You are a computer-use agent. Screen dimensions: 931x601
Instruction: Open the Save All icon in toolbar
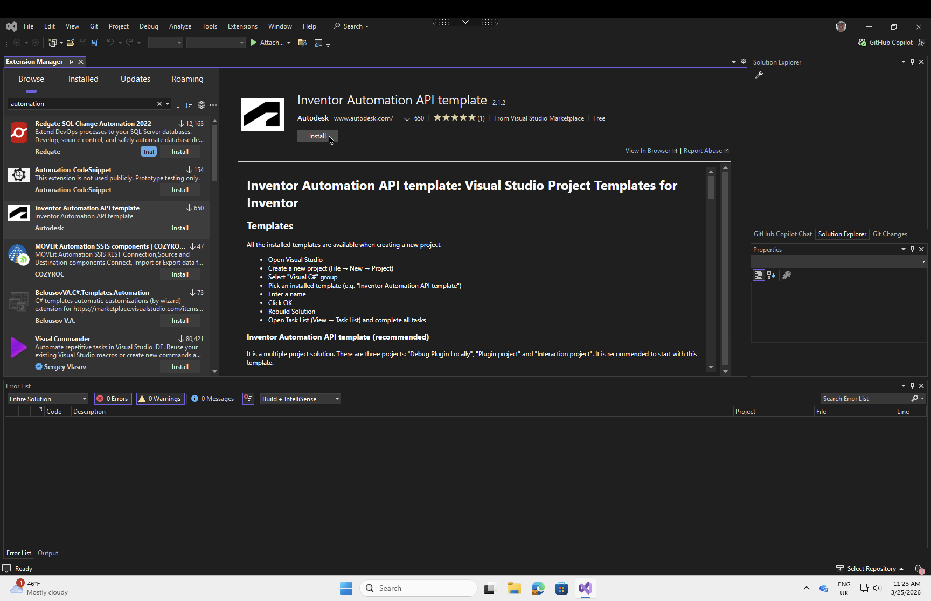[x=94, y=42]
